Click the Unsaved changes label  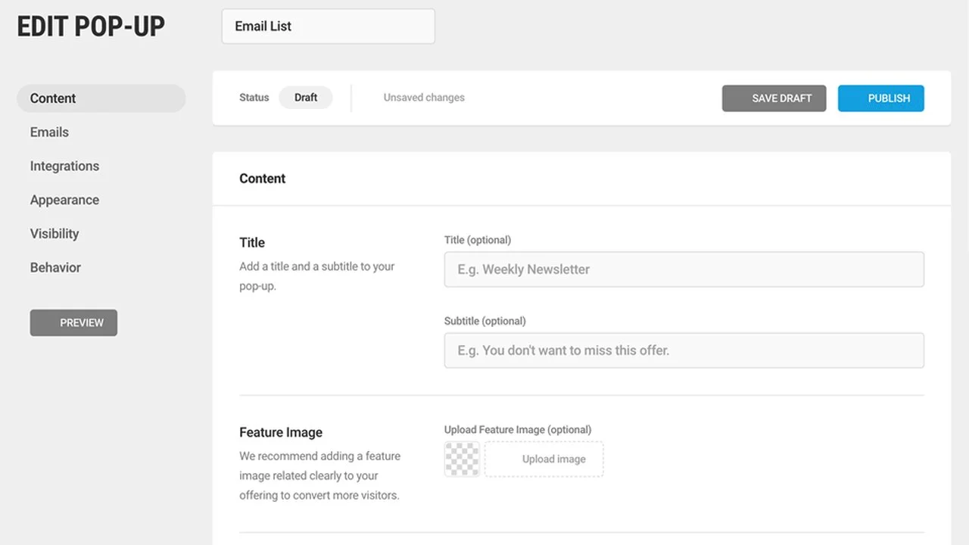[x=423, y=97]
